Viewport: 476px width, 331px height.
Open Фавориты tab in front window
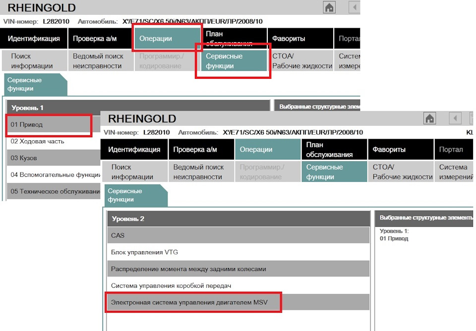coord(401,149)
